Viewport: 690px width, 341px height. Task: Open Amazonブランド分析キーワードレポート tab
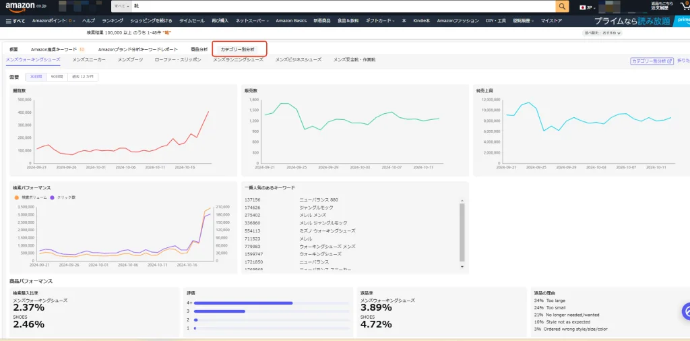(137, 49)
